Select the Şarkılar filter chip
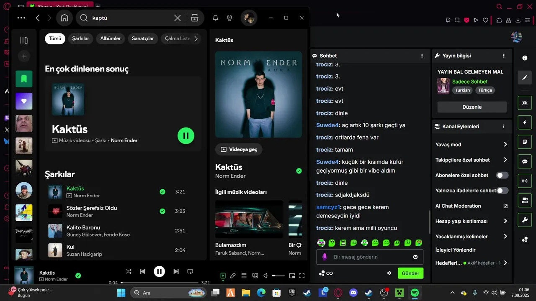The image size is (536, 301). click(x=81, y=38)
